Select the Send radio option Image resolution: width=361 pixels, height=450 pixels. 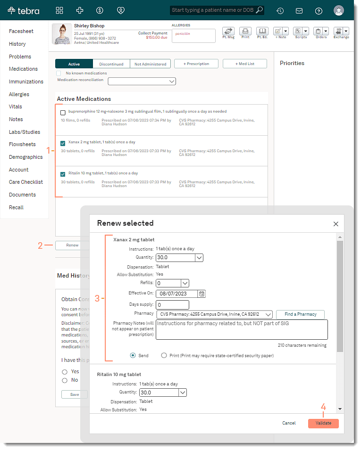point(133,355)
